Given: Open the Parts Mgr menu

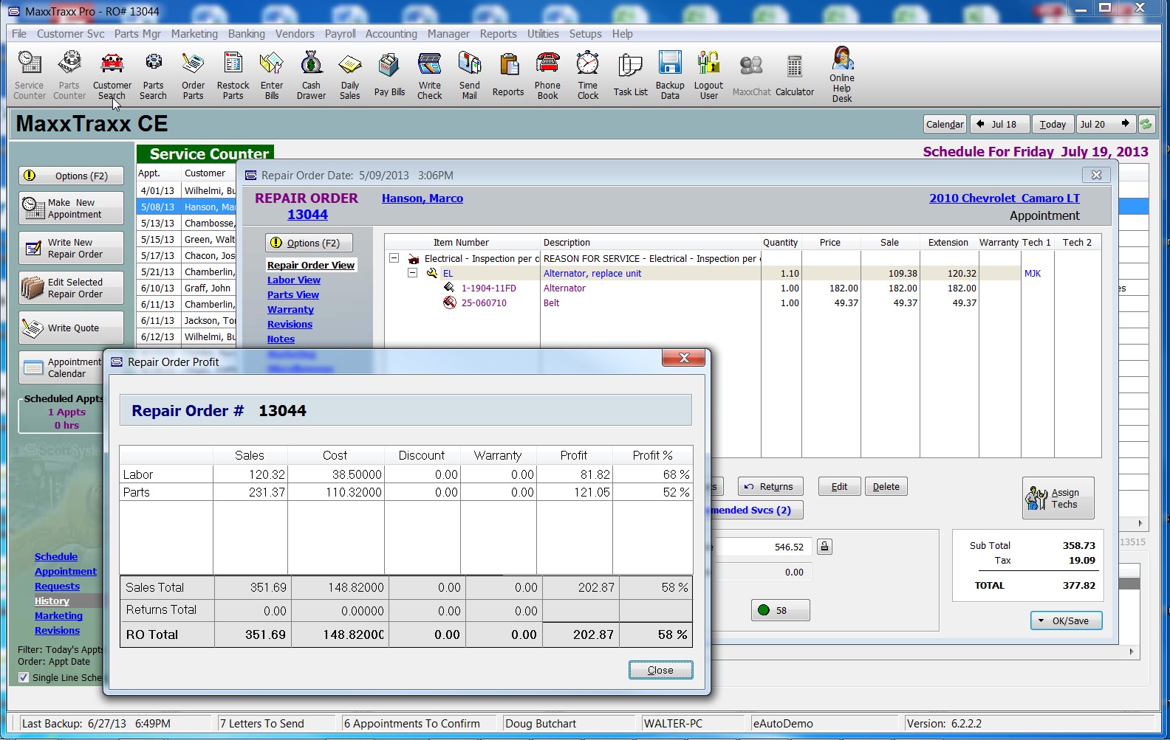Looking at the screenshot, I should 137,34.
